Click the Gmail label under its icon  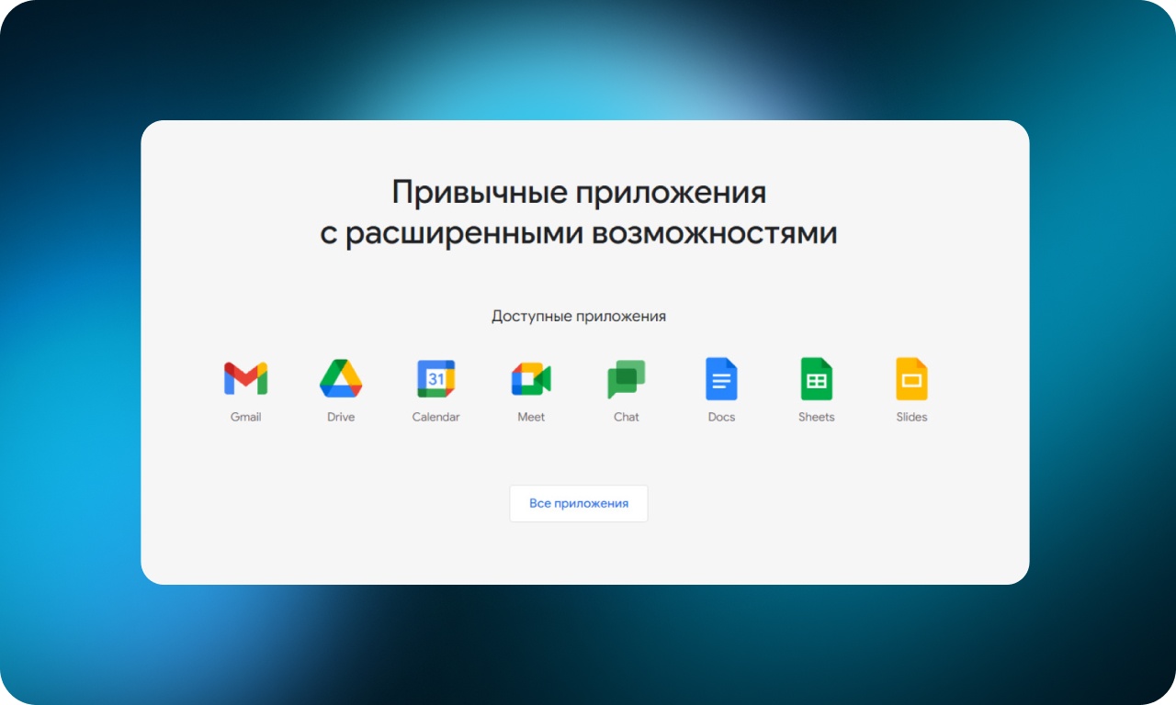pos(244,417)
